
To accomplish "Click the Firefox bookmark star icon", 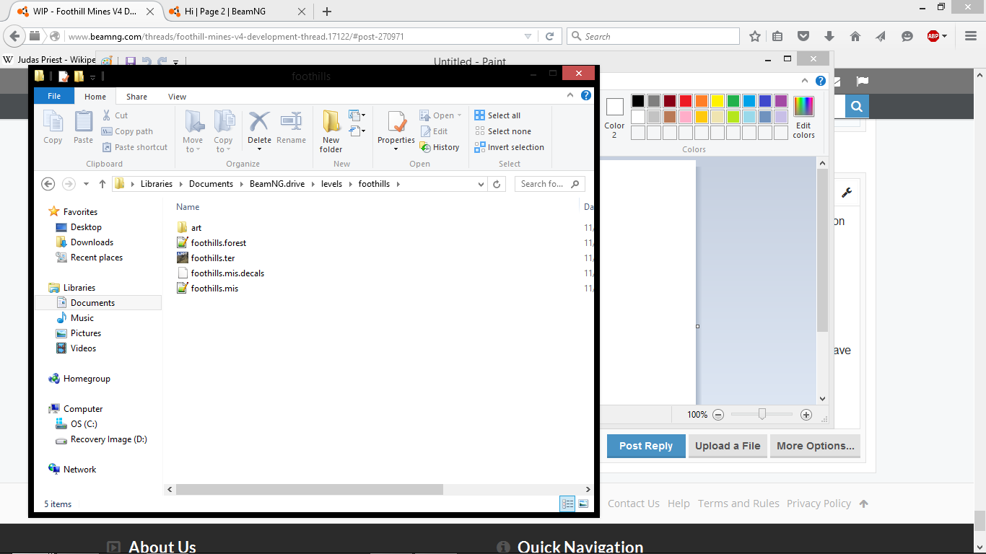I will (x=755, y=36).
